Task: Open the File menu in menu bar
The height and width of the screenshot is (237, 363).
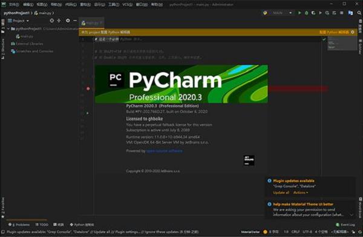Action: [14, 4]
